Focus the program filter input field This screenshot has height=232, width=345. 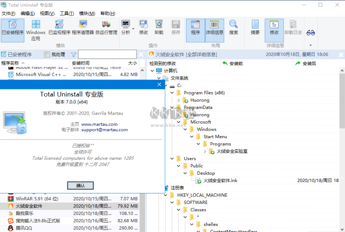click(x=107, y=54)
